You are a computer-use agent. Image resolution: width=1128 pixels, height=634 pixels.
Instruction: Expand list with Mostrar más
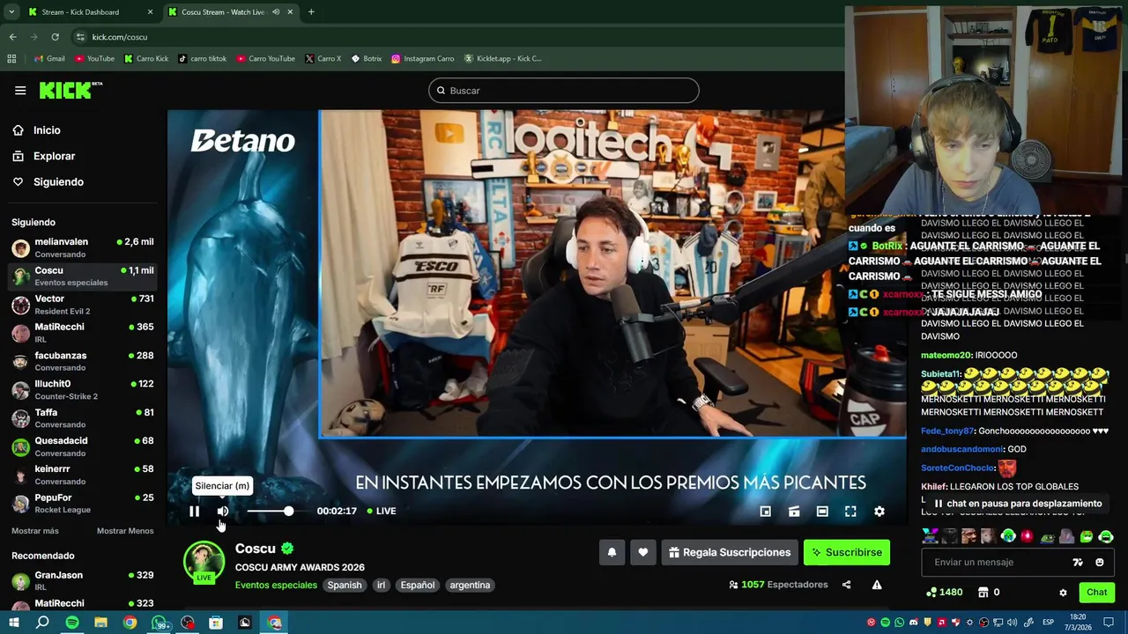35,531
